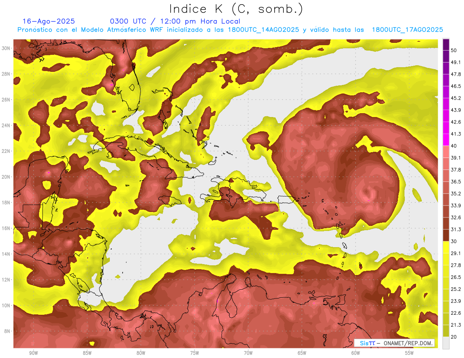Image resolution: width=464 pixels, height=358 pixels.
Task: Click the 30N latitude axis label
Action: 6,48
